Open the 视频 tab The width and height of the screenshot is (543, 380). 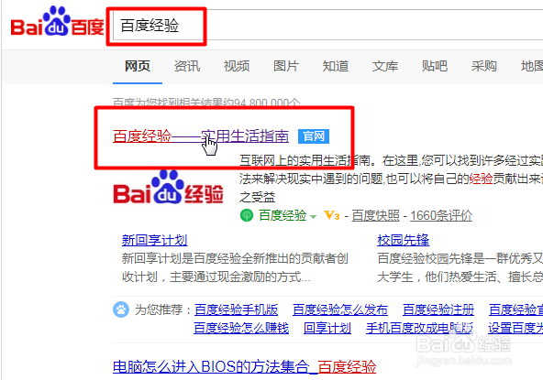(237, 66)
